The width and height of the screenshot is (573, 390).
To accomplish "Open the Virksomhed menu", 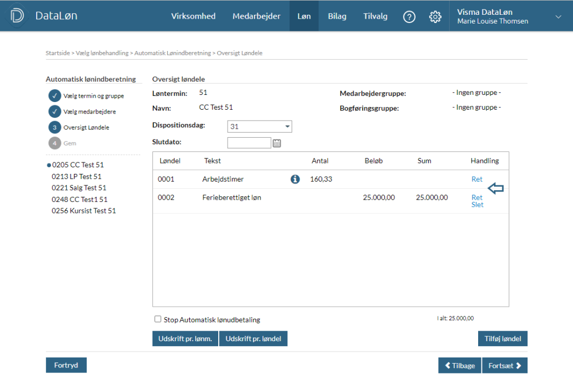I will (x=194, y=16).
